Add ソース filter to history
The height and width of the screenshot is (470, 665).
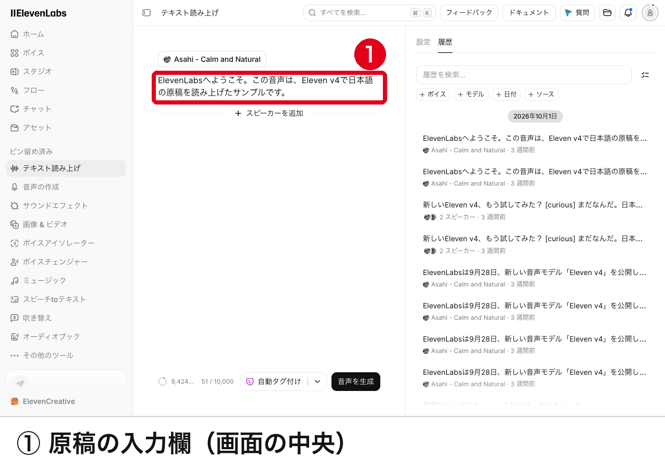tap(541, 94)
